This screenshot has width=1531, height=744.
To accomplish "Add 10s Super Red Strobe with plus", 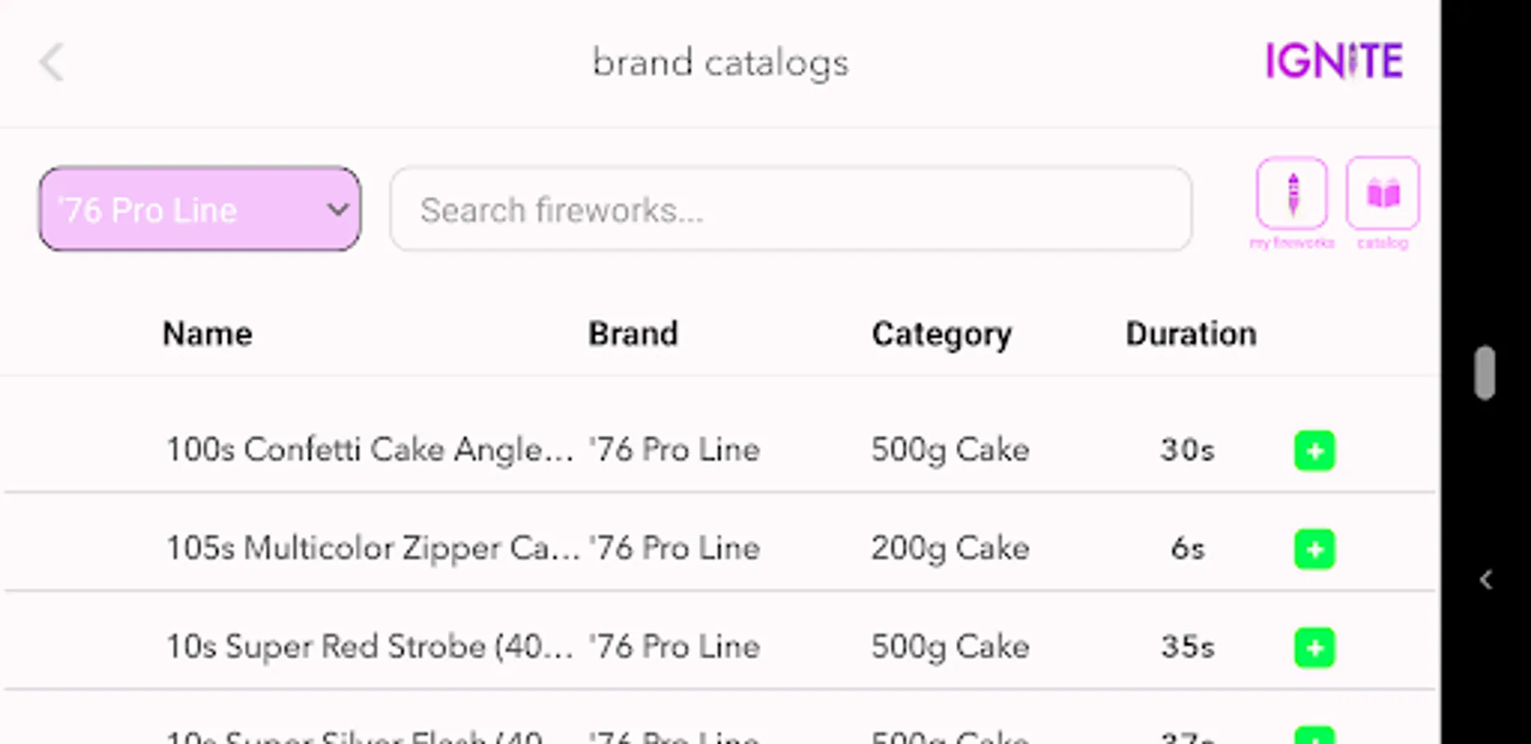I will pos(1314,647).
